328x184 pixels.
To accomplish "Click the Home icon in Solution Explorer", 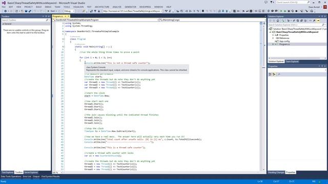I will [x=278, y=20].
